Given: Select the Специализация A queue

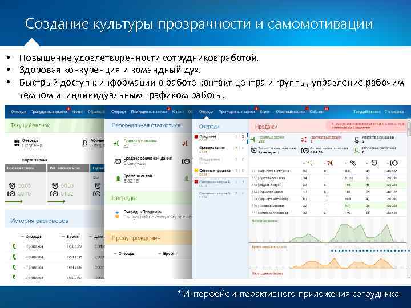Looking at the screenshot, I should tap(220, 183).
